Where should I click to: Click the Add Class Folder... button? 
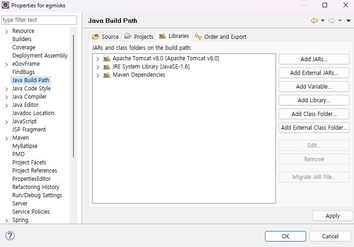tap(314, 114)
